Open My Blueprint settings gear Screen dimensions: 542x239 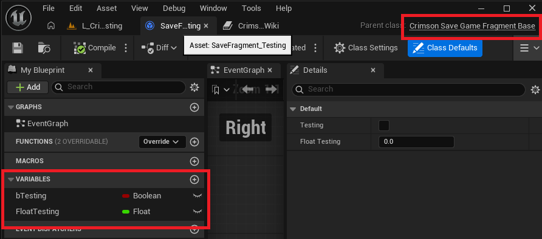[x=194, y=87]
